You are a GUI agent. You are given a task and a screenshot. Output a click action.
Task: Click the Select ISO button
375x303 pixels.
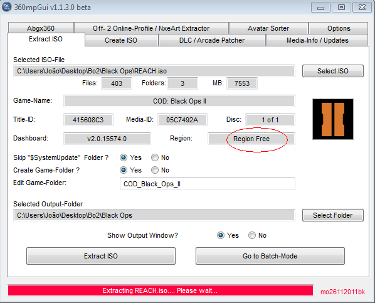[332, 71]
